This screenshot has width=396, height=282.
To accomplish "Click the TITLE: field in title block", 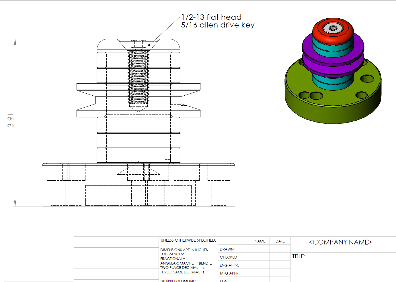I will click(299, 257).
